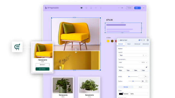
Task: Switch to the Style tab
Action: 129,44
